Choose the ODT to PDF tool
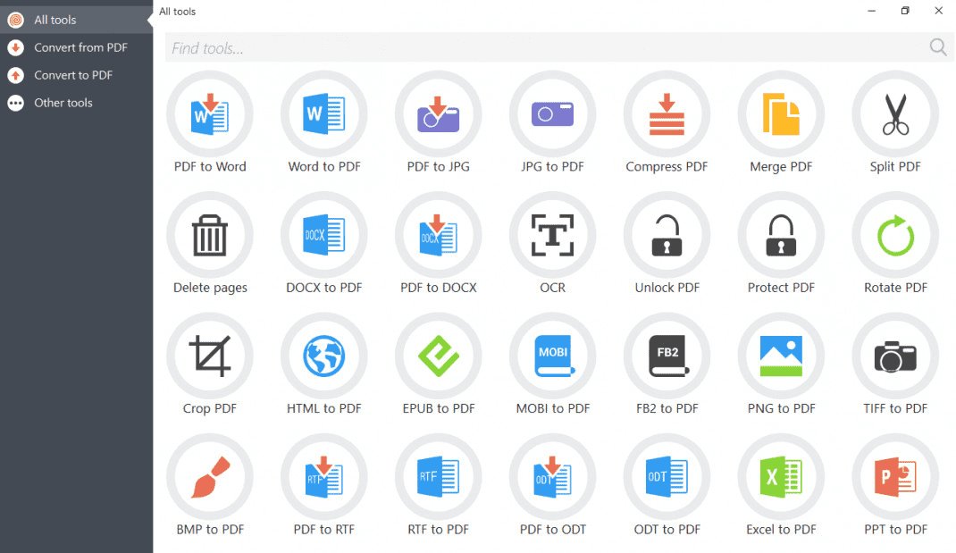956x553 pixels. point(667,477)
